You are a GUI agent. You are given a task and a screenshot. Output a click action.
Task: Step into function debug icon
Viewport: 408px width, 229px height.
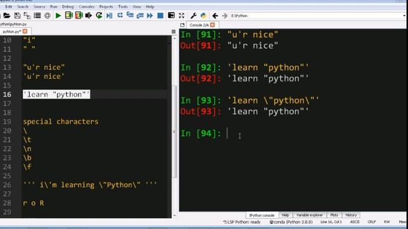click(130, 15)
